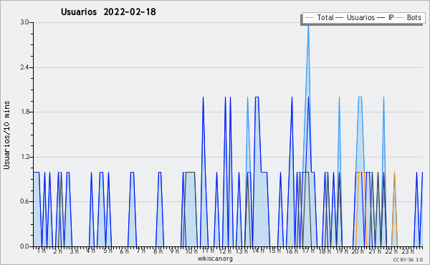Screen dimensions: 430x265
Task: Click the x-axis label '10 h'
Action: 191,251
